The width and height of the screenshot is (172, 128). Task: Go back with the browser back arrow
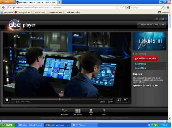(3, 7)
